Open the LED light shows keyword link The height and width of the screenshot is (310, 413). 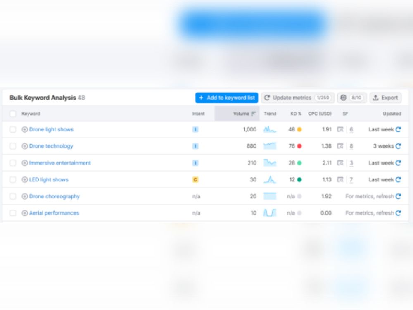(x=49, y=179)
